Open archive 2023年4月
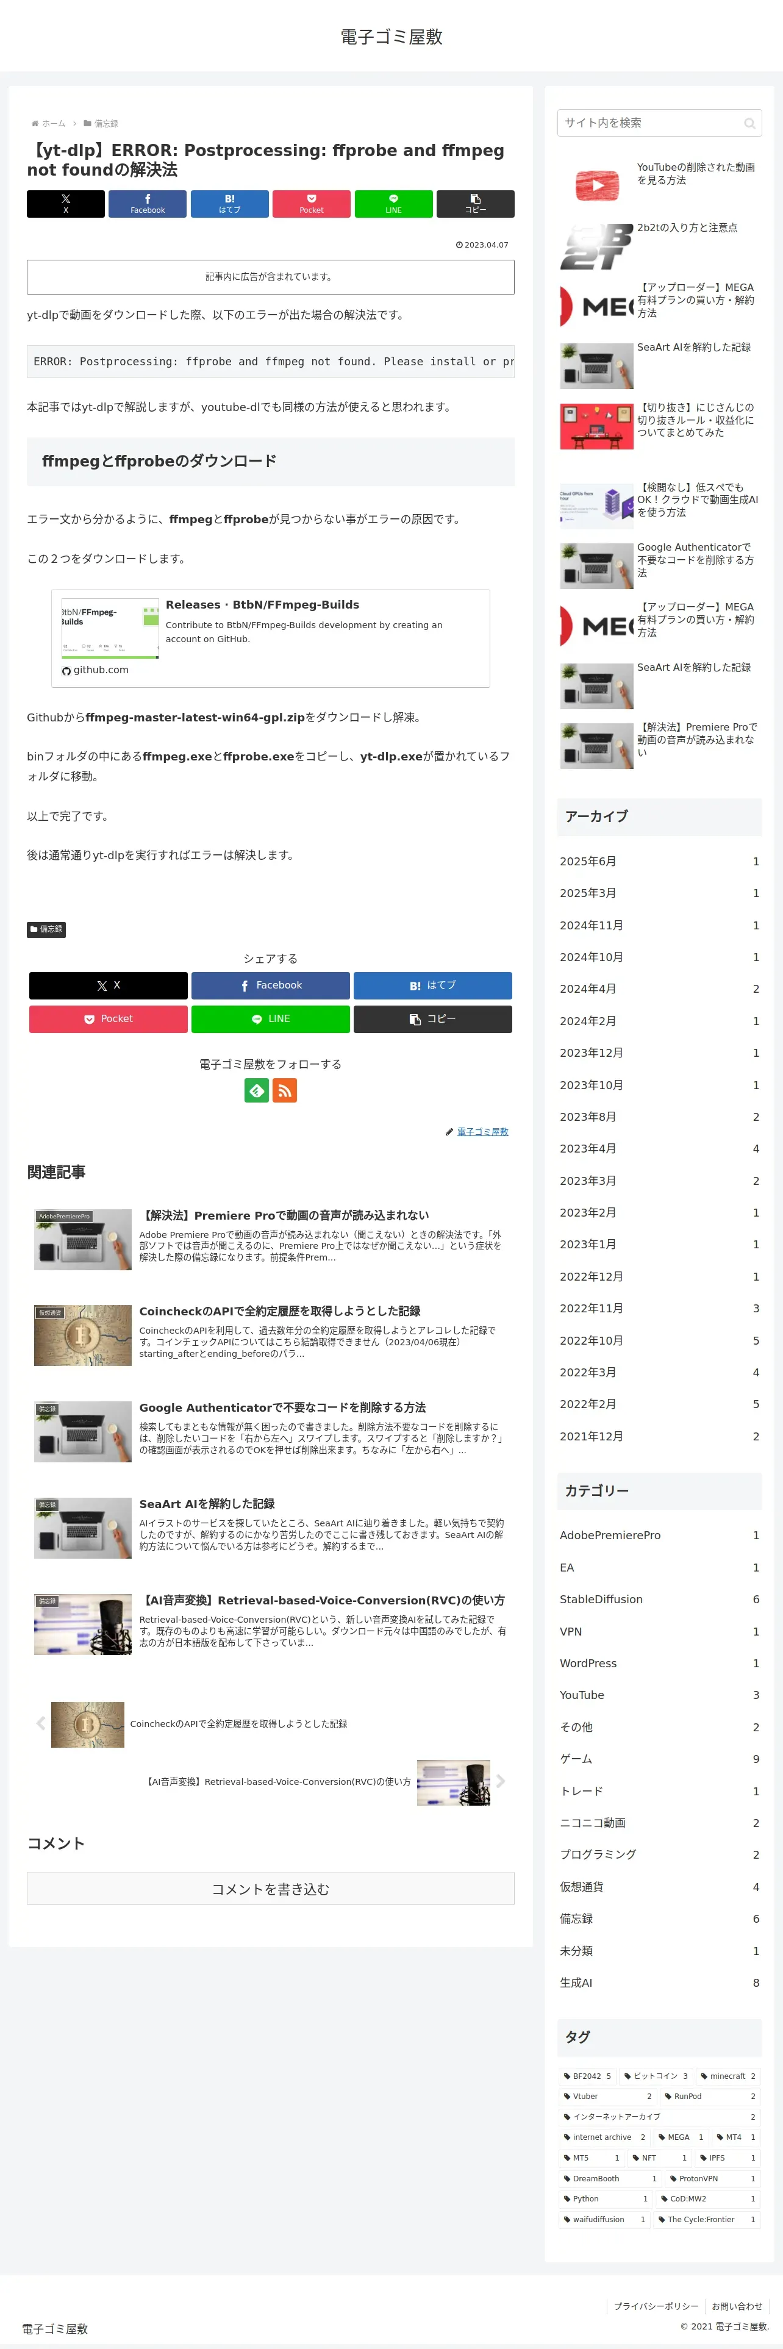783x2349 pixels. (659, 1148)
